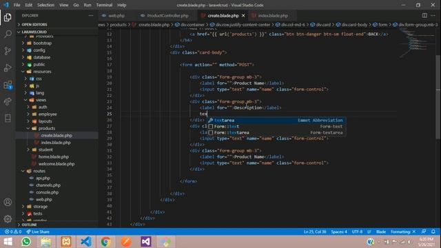
Task: Open welcome.blade.php file
Action: [x=57, y=164]
